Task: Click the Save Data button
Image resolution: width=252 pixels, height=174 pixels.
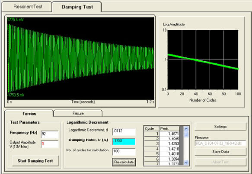Action: [220, 152]
